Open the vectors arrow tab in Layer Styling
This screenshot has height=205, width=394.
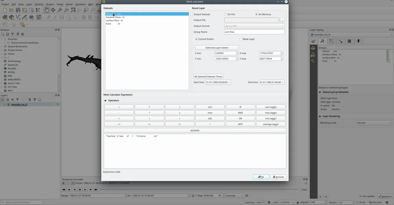(340, 41)
